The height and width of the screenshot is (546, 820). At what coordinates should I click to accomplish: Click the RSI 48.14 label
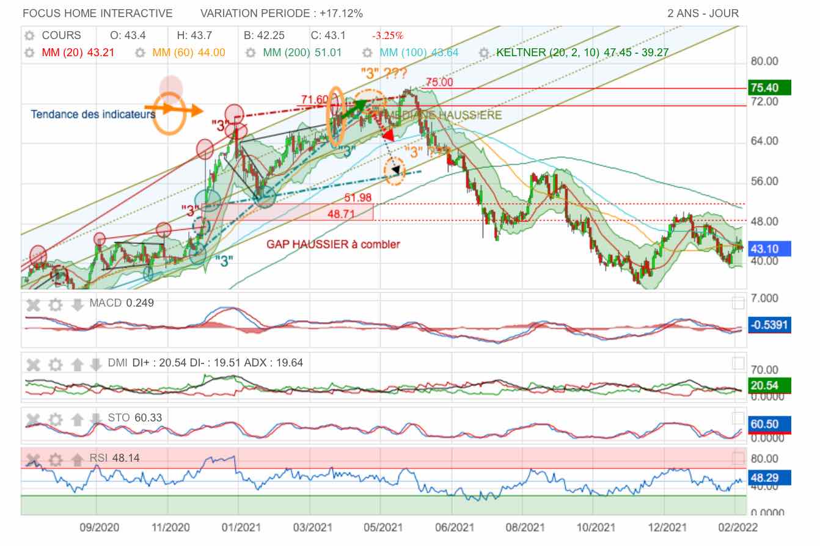[114, 457]
